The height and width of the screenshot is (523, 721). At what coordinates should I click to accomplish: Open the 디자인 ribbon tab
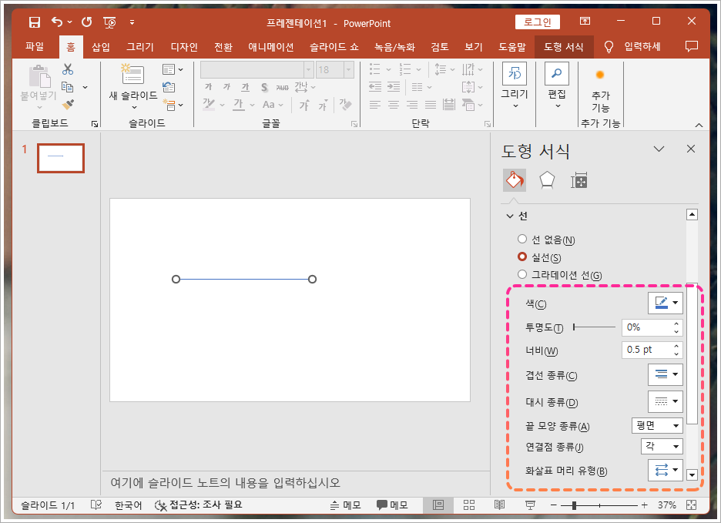[184, 46]
